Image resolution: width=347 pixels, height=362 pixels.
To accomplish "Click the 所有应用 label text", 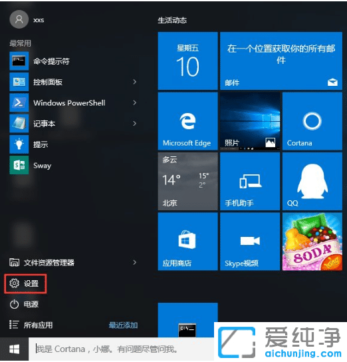I will pyautogui.click(x=39, y=325).
